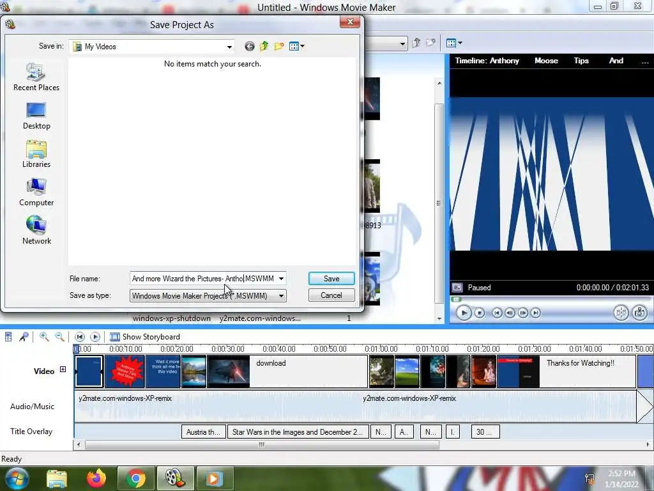
Task: Switch to Movie Maker taskbar button
Action: coord(175,478)
